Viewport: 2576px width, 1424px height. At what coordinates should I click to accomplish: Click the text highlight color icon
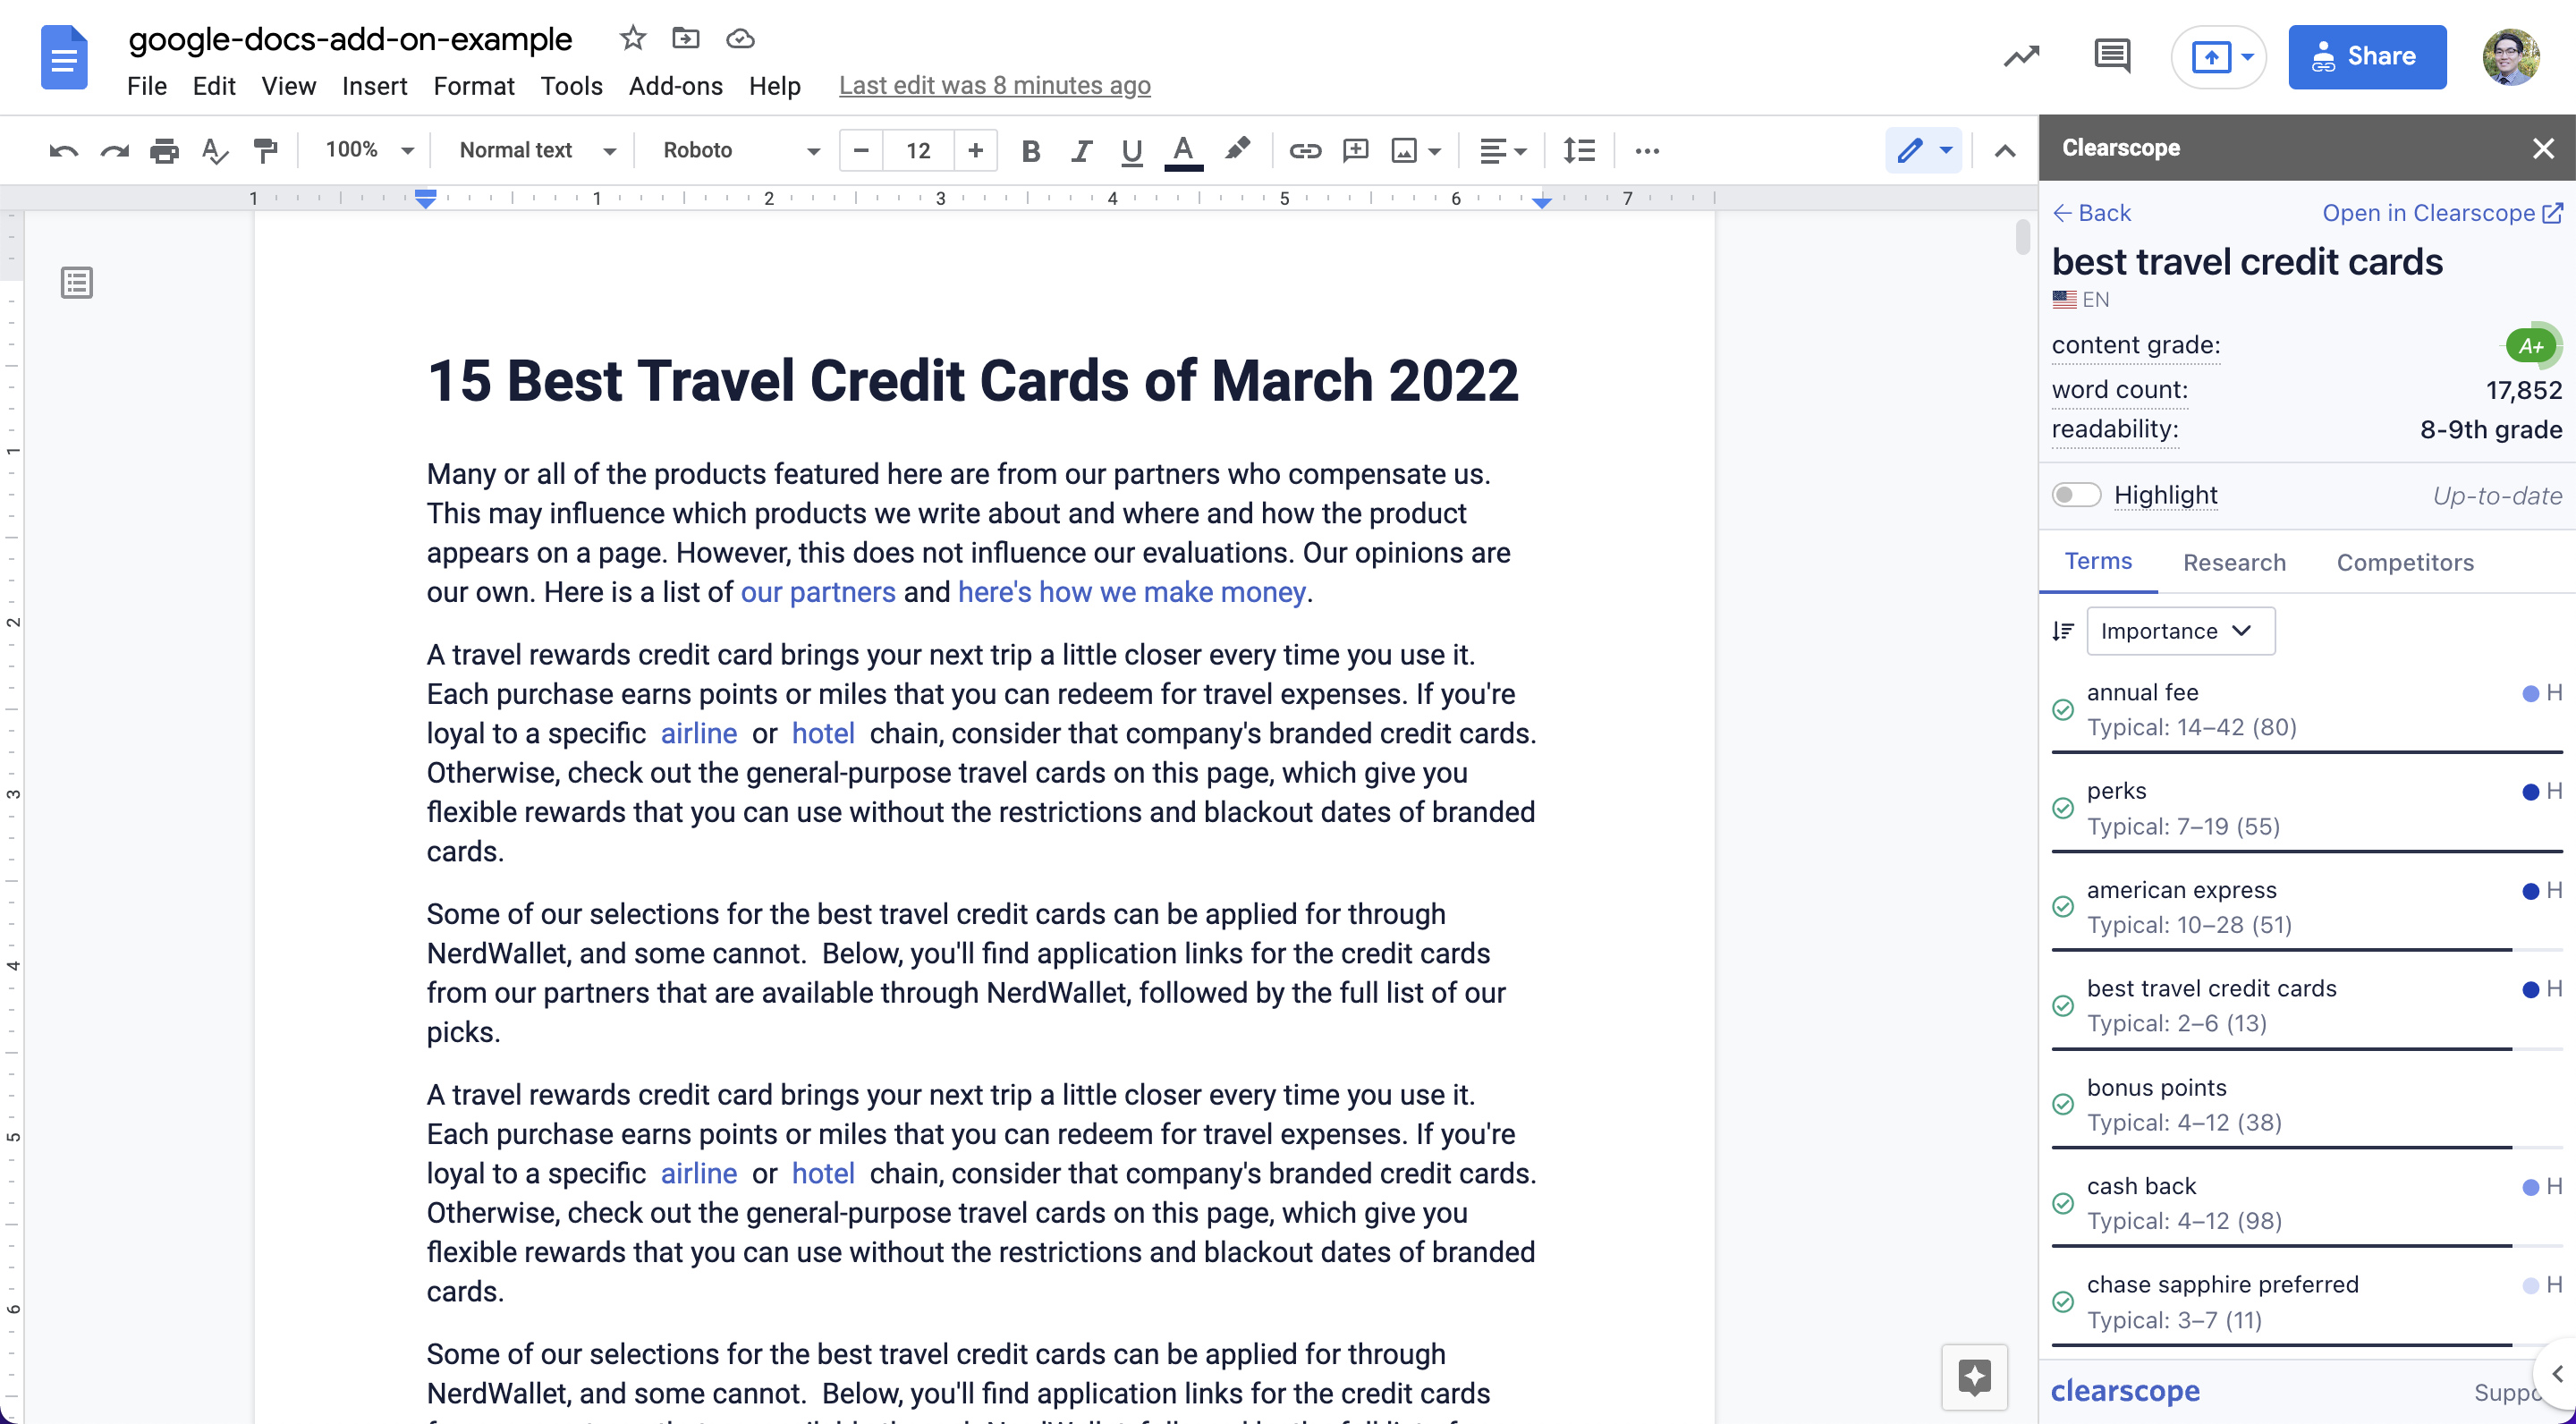point(1236,149)
